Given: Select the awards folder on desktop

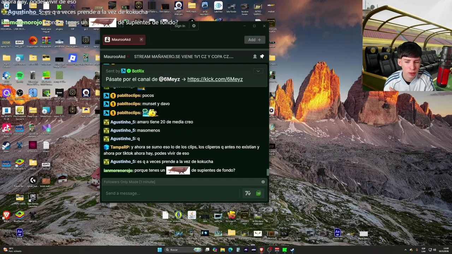Looking at the screenshot, I should (x=231, y=234).
